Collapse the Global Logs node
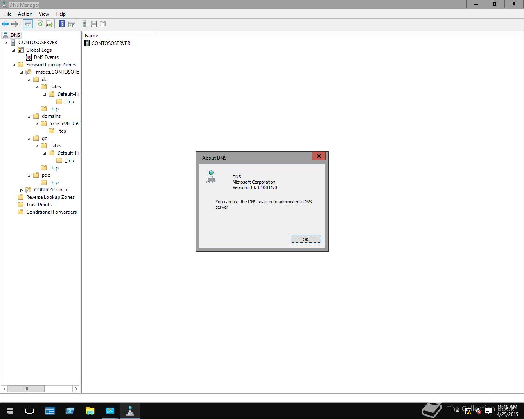Image resolution: width=524 pixels, height=419 pixels. 14,50
